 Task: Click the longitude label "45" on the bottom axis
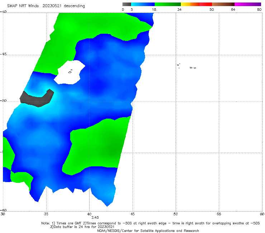coord(132,214)
